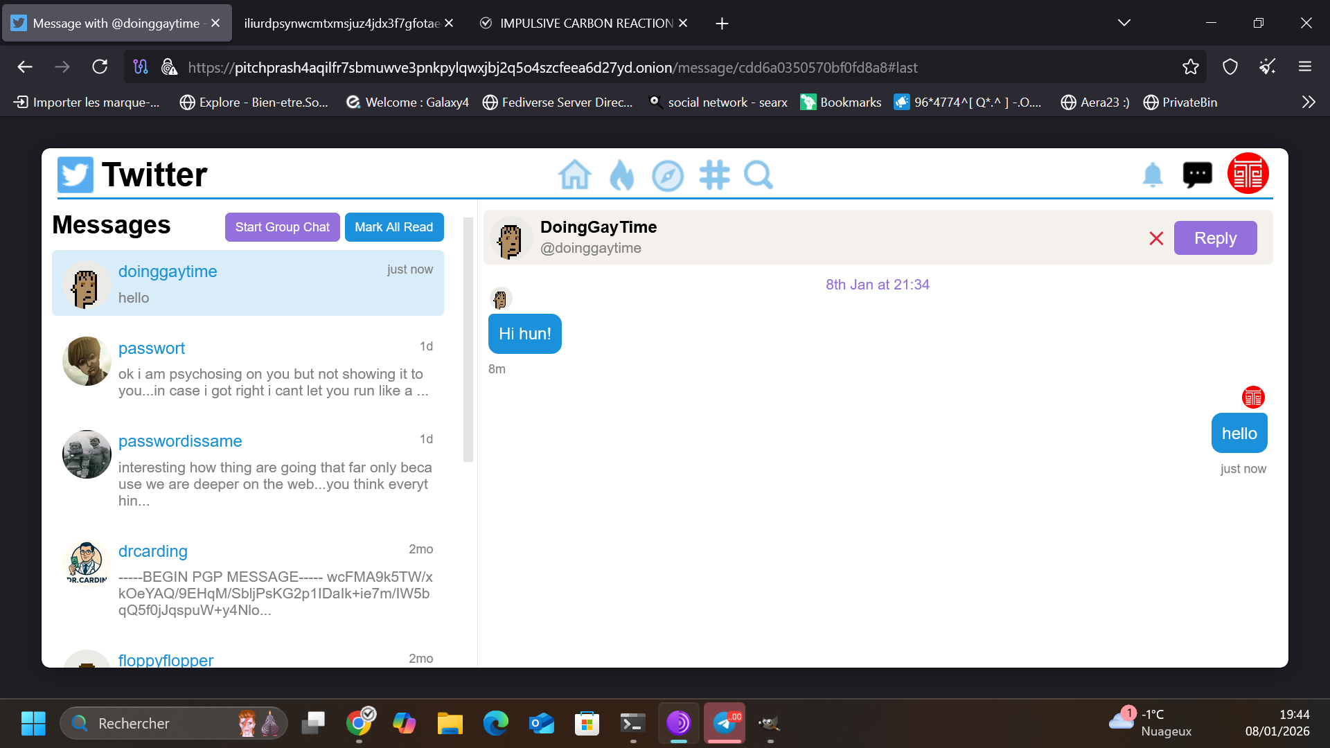The image size is (1330, 748).
Task: Open notifications bell icon
Action: (x=1152, y=175)
